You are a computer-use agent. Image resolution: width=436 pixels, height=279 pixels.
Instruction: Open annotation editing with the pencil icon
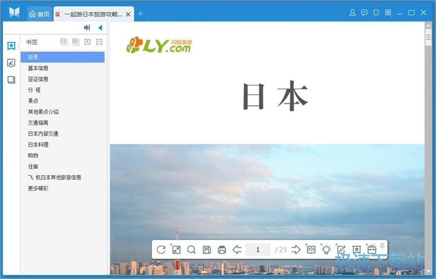pos(341,249)
